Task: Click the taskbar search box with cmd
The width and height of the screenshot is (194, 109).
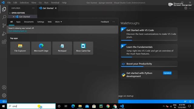Action: click(31, 106)
